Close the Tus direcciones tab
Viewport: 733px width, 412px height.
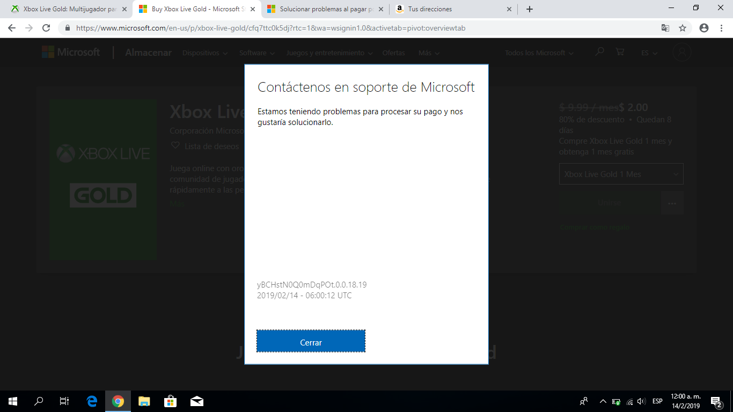coord(509,9)
